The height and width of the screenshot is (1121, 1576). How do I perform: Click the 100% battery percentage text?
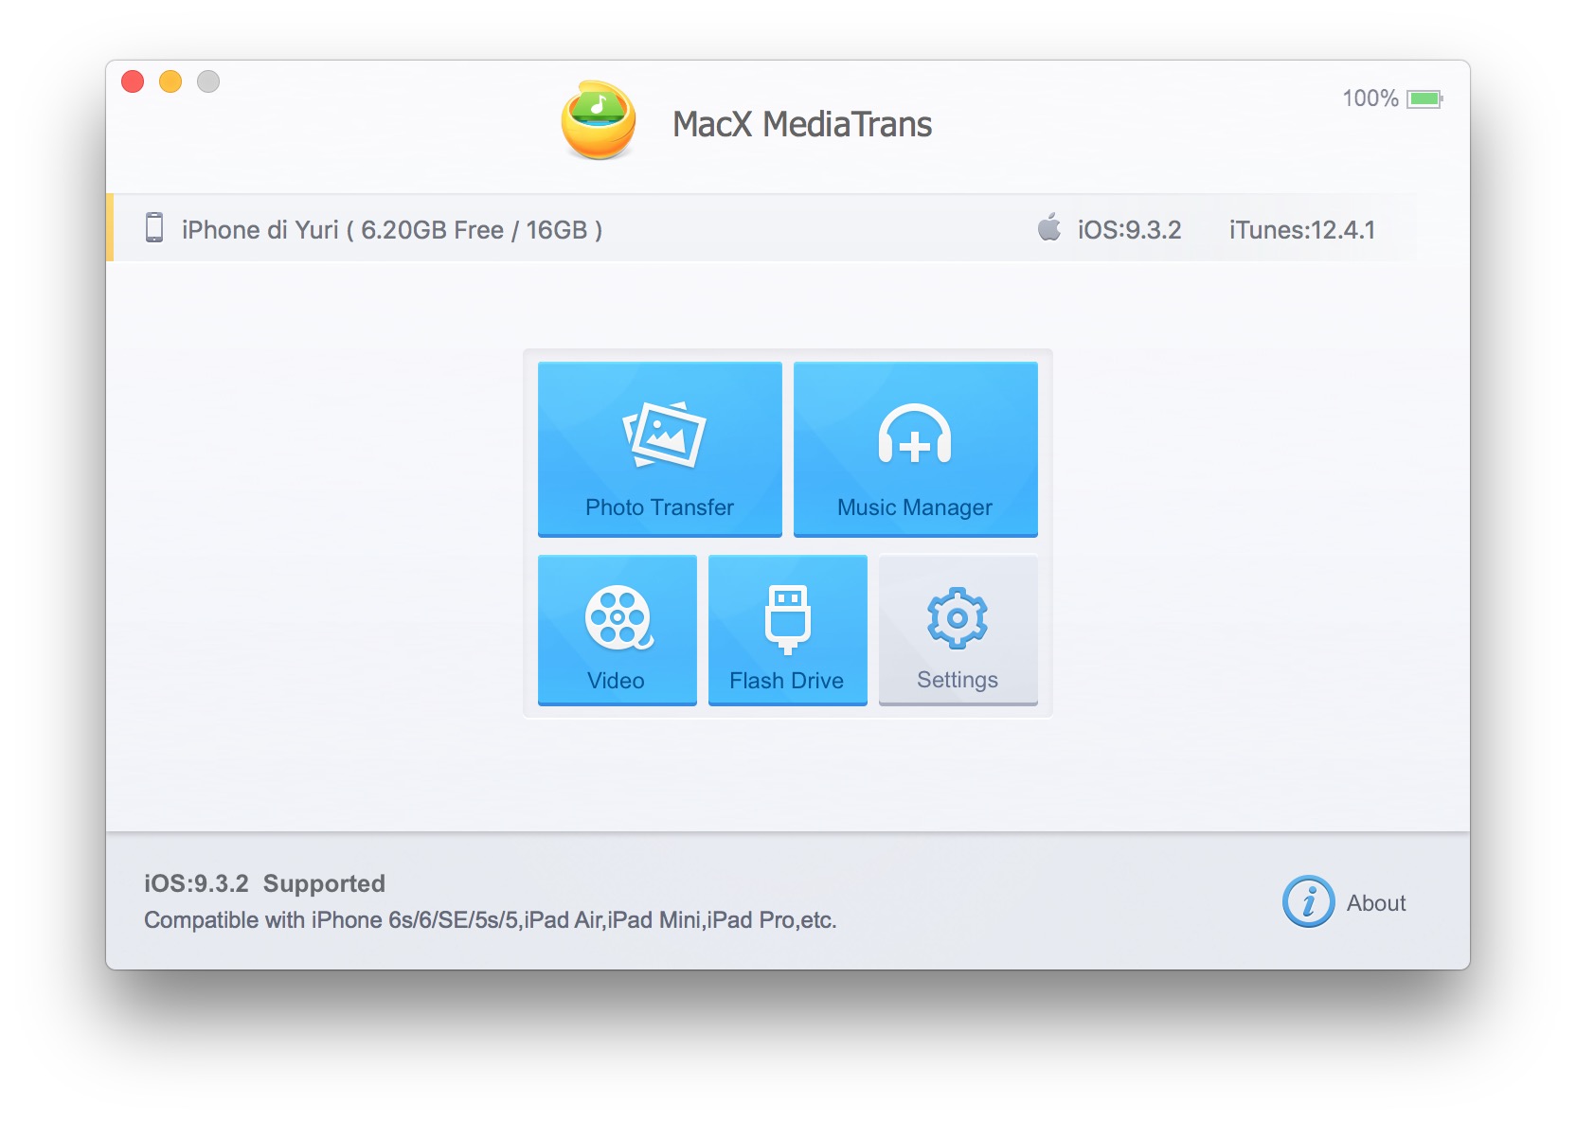tap(1370, 98)
